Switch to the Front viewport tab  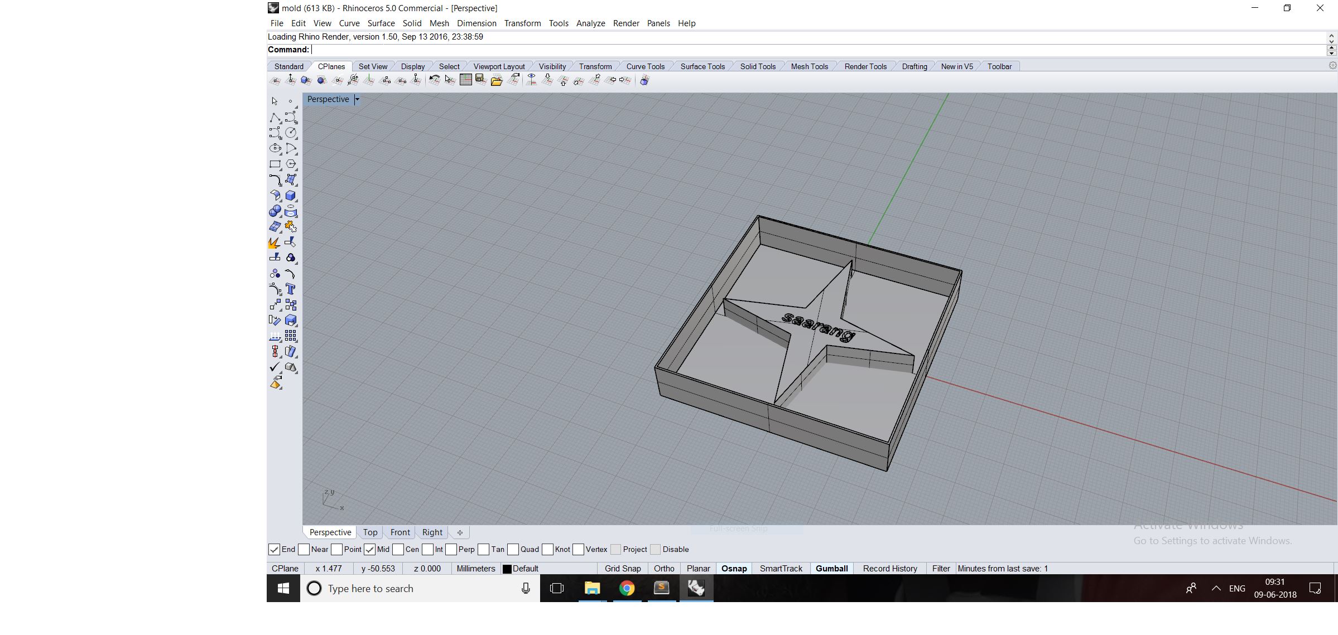click(x=400, y=532)
